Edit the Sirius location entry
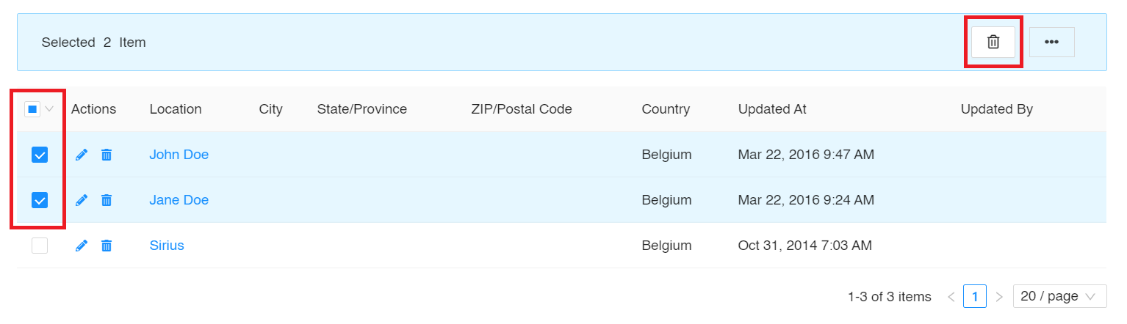The height and width of the screenshot is (324, 1127). tap(82, 246)
